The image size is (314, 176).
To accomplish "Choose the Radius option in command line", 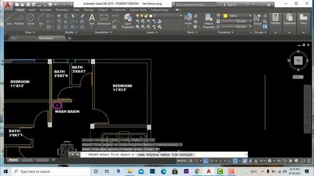I will pyautogui.click(x=165, y=154).
